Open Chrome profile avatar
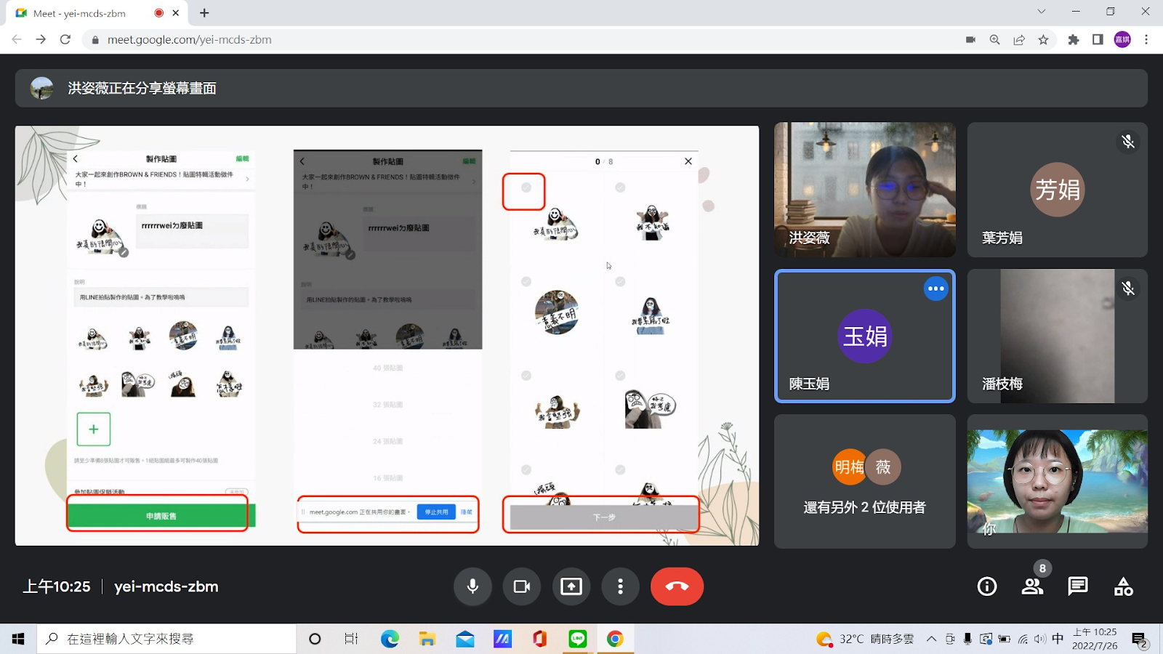The image size is (1163, 654). point(1122,39)
